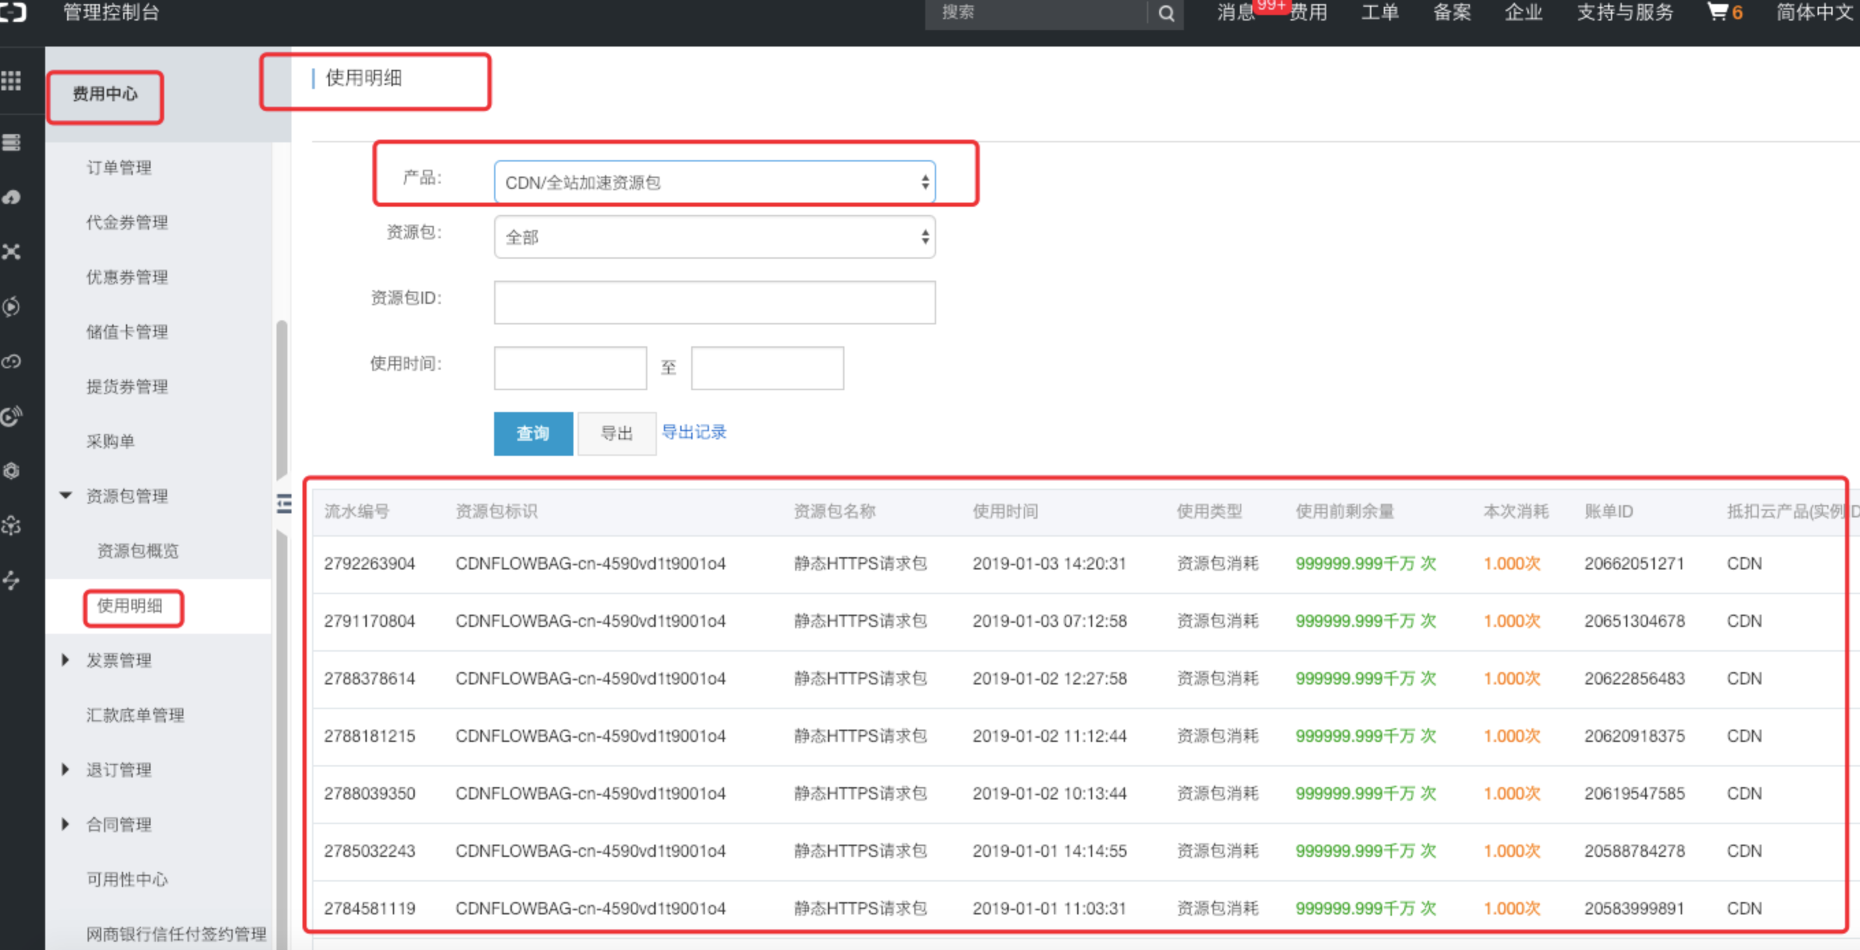Go to 管理控制台 home
This screenshot has width=1860, height=950.
[111, 12]
